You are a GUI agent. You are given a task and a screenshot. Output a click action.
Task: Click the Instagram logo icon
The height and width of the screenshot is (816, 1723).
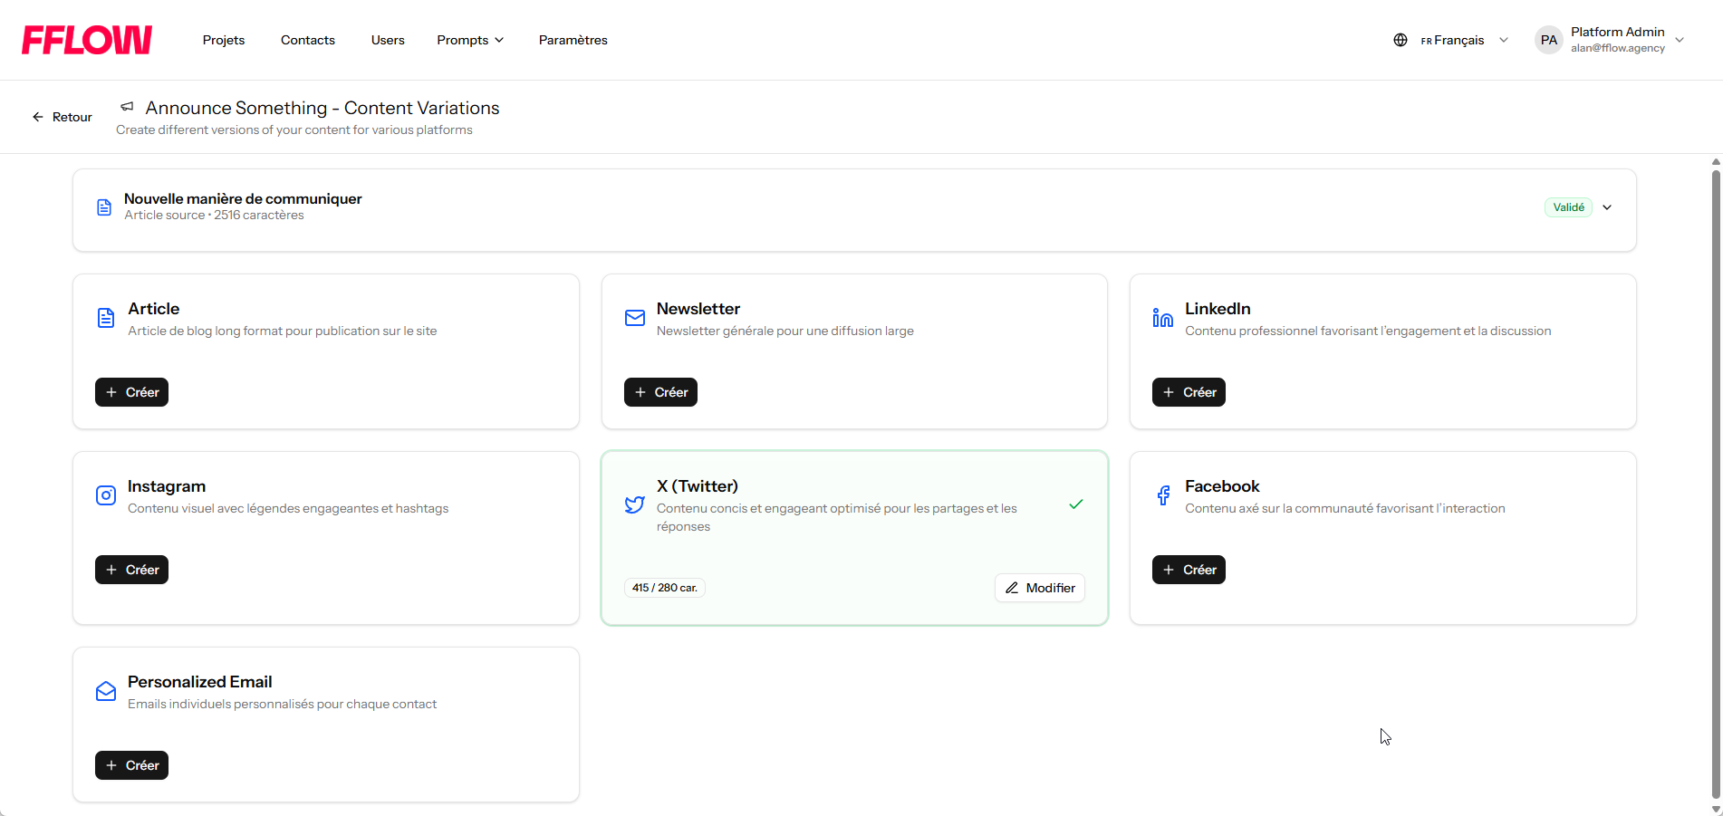[x=106, y=495]
